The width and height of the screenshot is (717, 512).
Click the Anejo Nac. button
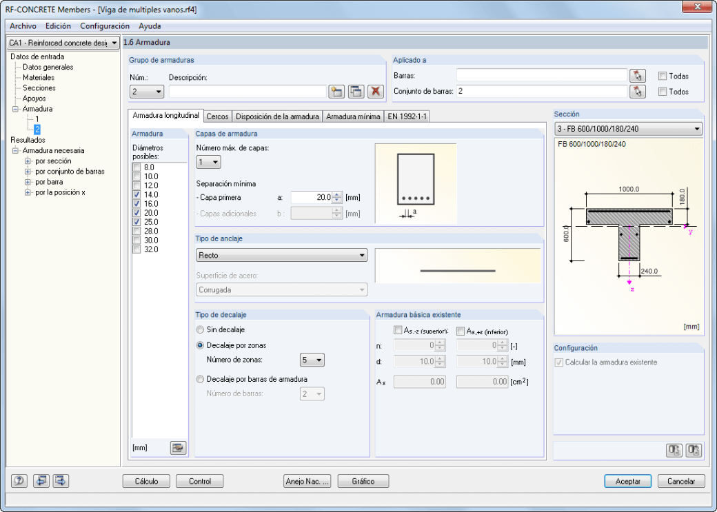click(307, 481)
